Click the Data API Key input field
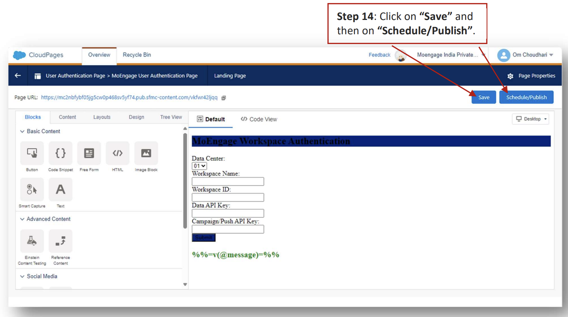 click(x=228, y=213)
